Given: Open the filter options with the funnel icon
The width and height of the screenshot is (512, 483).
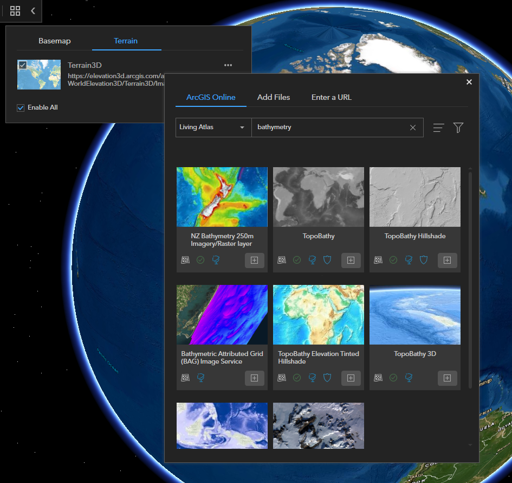Looking at the screenshot, I should (x=458, y=128).
